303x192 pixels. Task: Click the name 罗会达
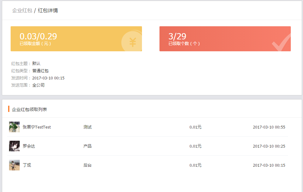[29, 146]
